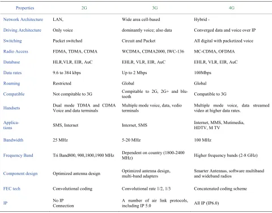Select the Roaming row label

(11, 83)
